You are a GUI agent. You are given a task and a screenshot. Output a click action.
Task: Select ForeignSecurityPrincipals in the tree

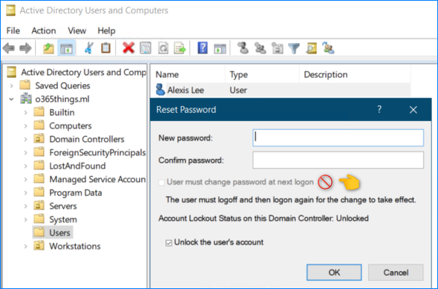tap(97, 152)
